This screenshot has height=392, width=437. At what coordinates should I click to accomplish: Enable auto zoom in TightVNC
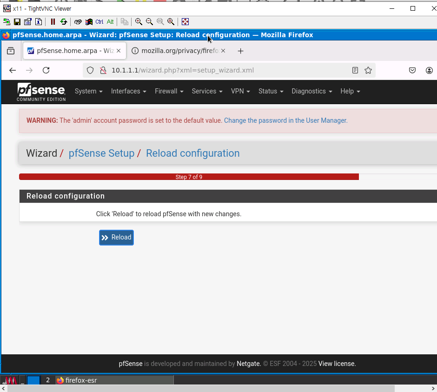171,22
